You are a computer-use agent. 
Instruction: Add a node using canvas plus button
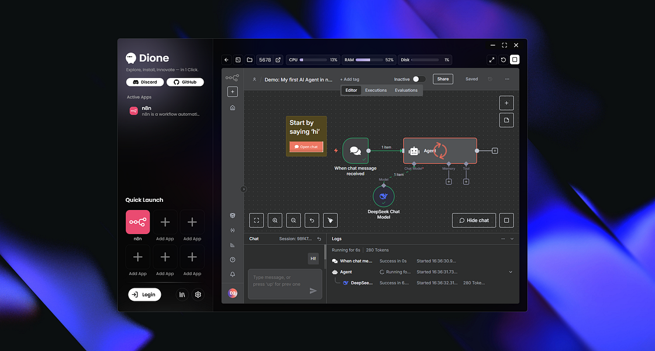tap(506, 103)
